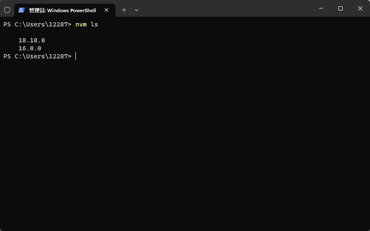The image size is (370, 231).
Task: Click the 18.18.0 version line
Action: [32, 40]
